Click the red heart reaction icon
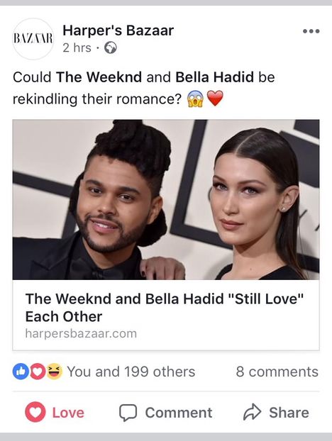Screen dimensions: 332x441 pyautogui.click(x=38, y=372)
